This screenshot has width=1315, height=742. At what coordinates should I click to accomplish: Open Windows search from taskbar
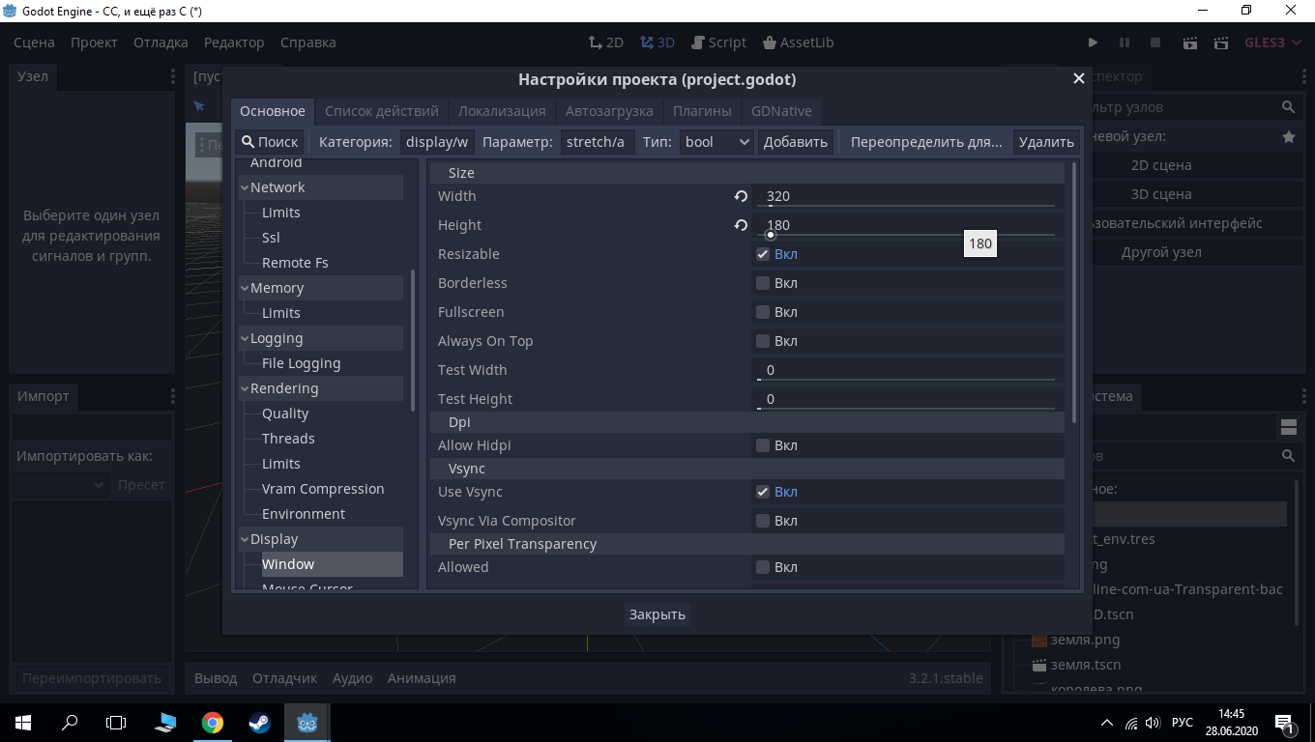[70, 722]
